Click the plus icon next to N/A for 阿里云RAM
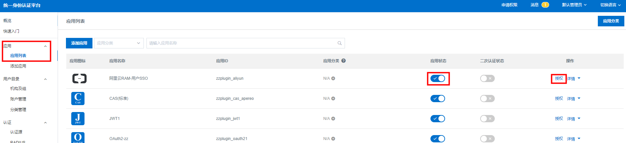The height and width of the screenshot is (143, 626). (333, 78)
